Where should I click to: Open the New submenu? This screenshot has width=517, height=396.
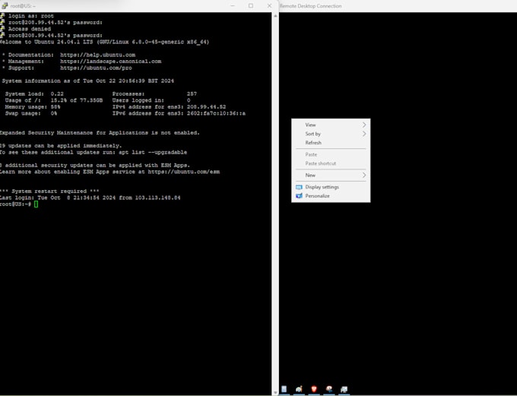coord(331,175)
